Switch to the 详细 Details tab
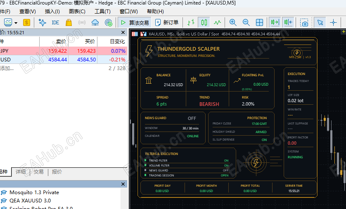 (x=21, y=172)
